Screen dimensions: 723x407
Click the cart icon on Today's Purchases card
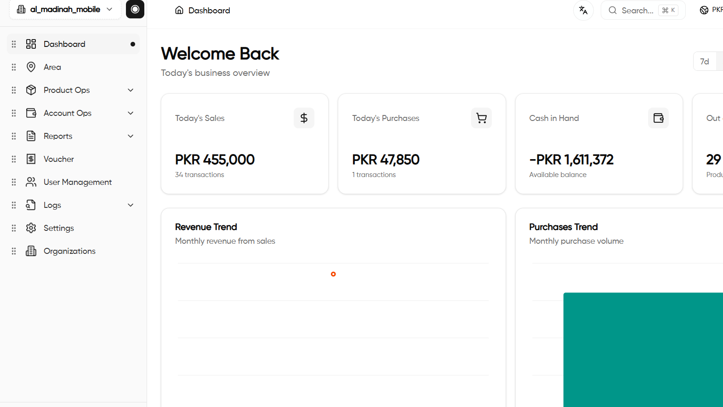tap(481, 118)
